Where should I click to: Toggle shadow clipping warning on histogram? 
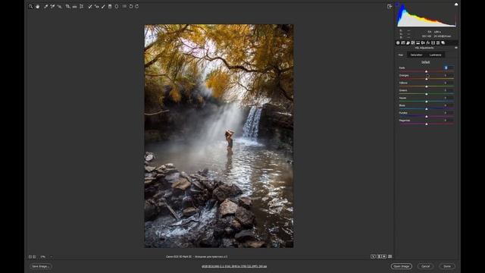tap(397, 5)
